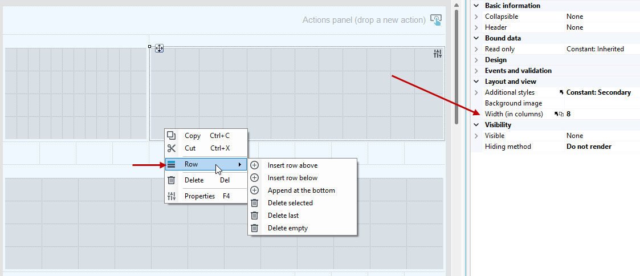This screenshot has width=640, height=276.
Task: Expand the Events and validation section
Action: pos(476,71)
